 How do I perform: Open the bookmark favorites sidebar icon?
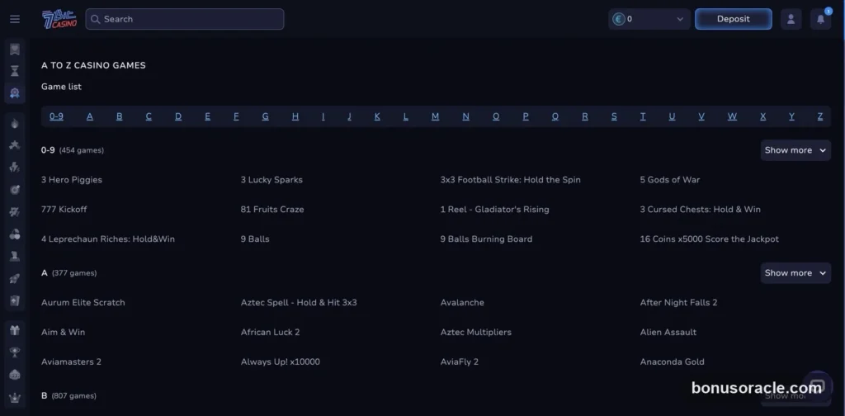pos(15,50)
